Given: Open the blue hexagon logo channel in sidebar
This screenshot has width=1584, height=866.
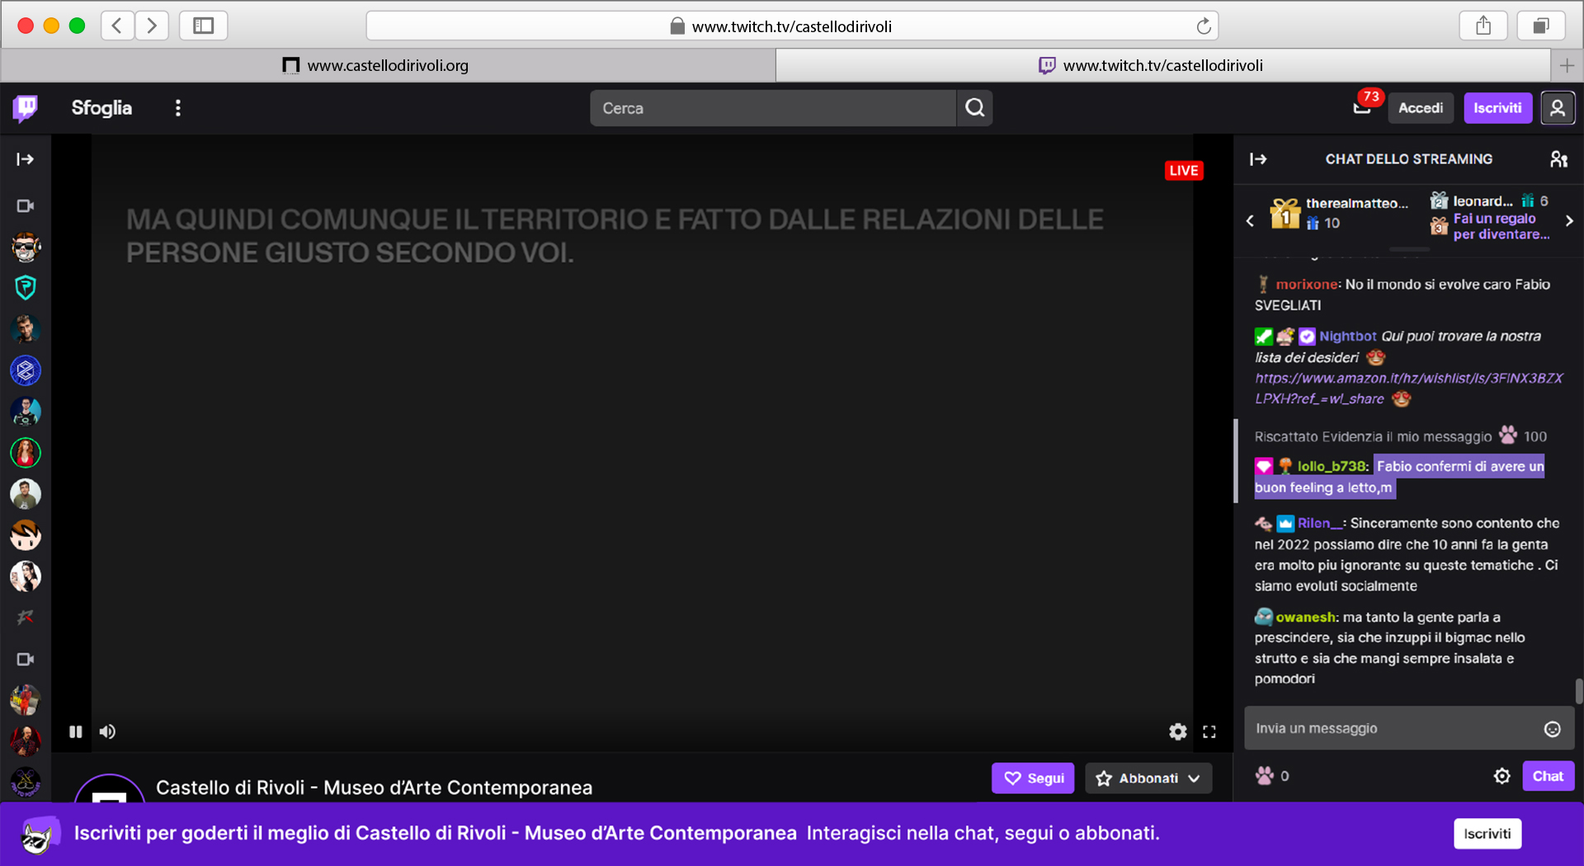Looking at the screenshot, I should coord(26,370).
